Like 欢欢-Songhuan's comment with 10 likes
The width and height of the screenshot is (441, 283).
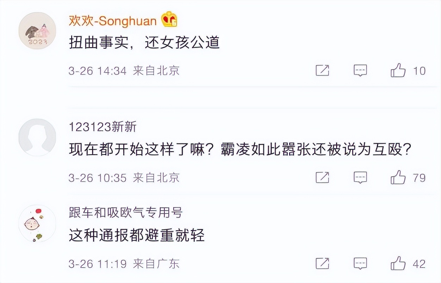click(399, 70)
